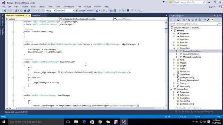
Task: Click the Sign in link
Action: [212, 7]
